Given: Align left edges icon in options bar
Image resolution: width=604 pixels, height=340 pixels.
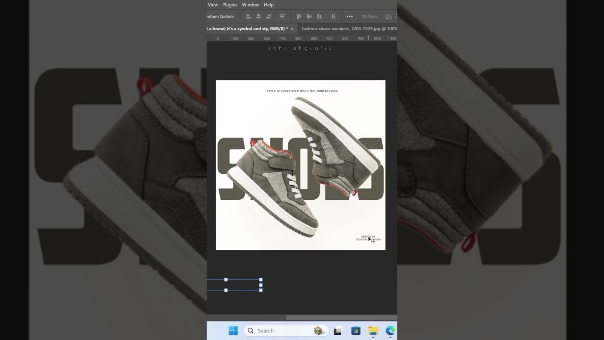Looking at the screenshot, I should (x=248, y=17).
